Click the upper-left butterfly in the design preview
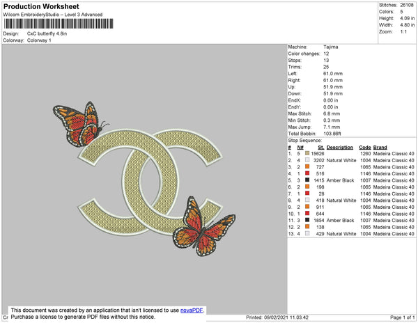 [81, 125]
